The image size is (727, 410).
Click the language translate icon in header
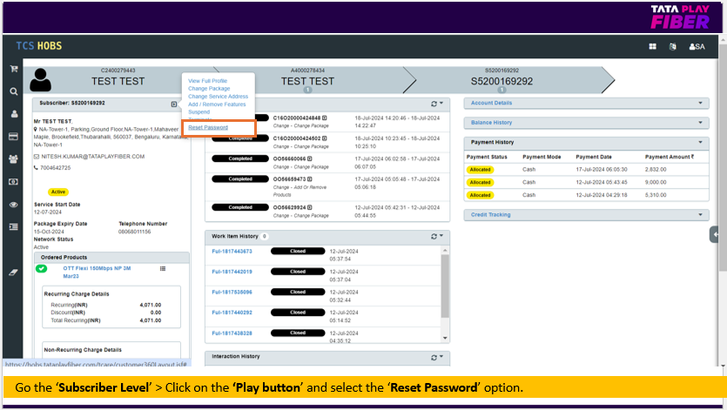(x=673, y=46)
